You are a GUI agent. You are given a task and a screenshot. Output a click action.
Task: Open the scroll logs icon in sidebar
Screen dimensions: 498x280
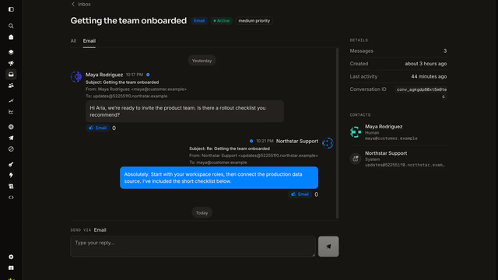(x=11, y=187)
